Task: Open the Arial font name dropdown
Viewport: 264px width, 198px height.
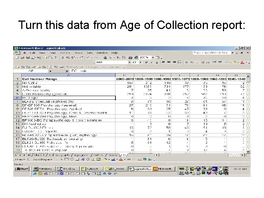Action: [129, 62]
